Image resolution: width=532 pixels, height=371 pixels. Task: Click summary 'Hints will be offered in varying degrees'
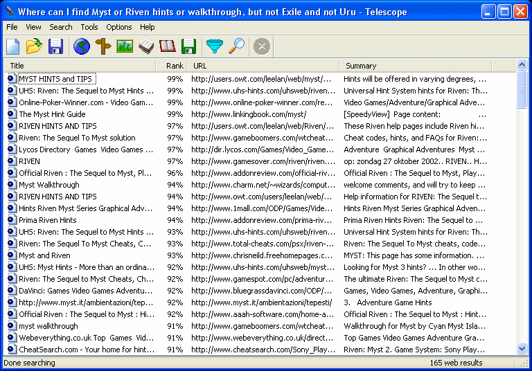click(415, 79)
